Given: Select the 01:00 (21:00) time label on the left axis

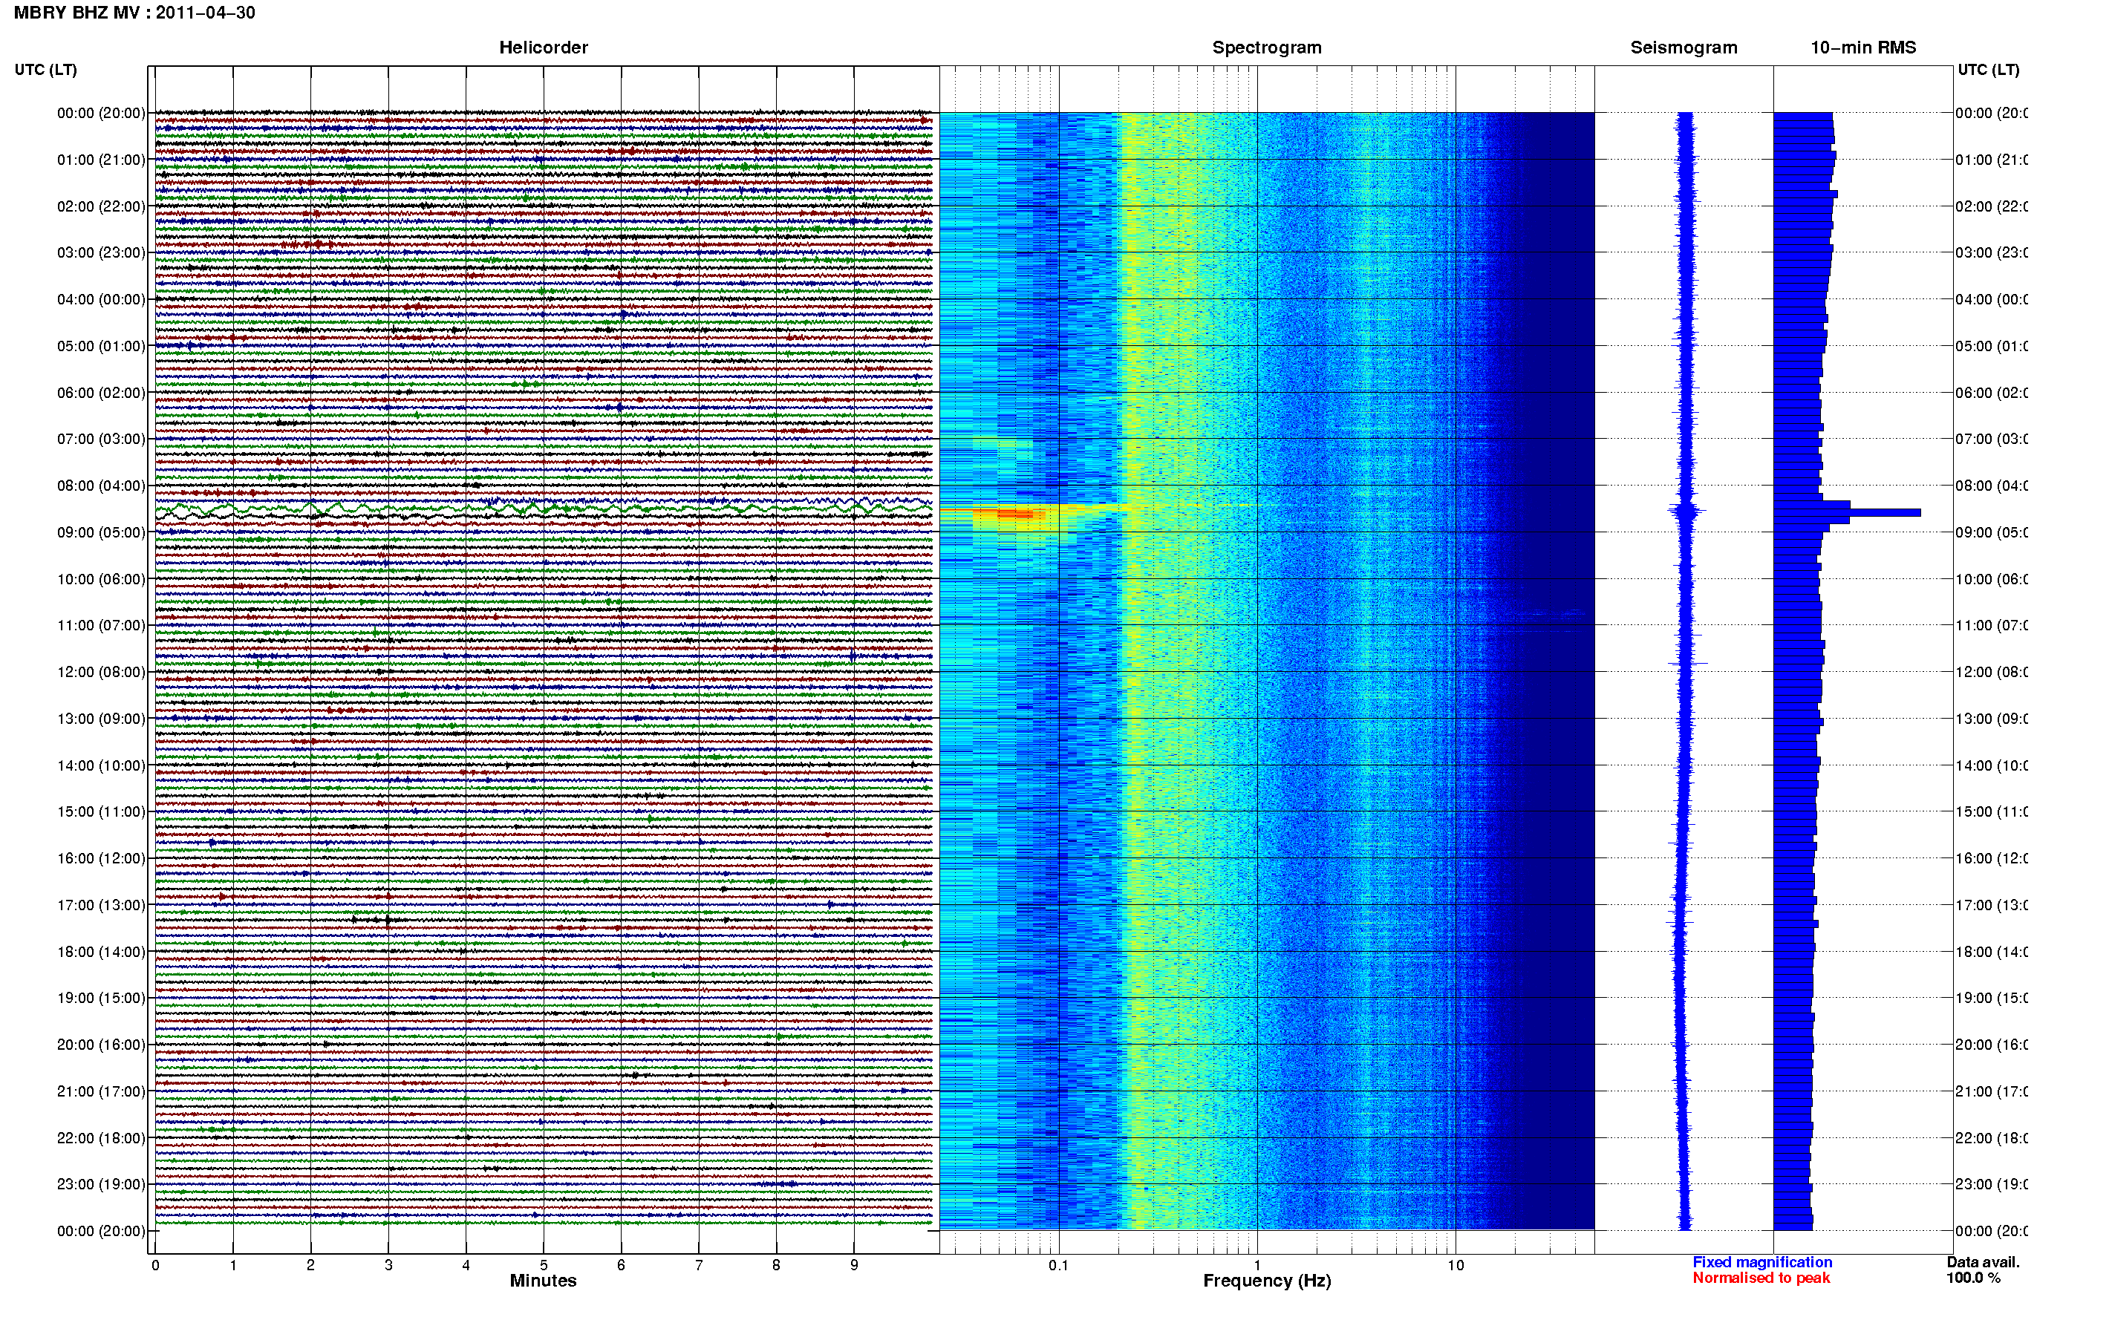Looking at the screenshot, I should [101, 160].
